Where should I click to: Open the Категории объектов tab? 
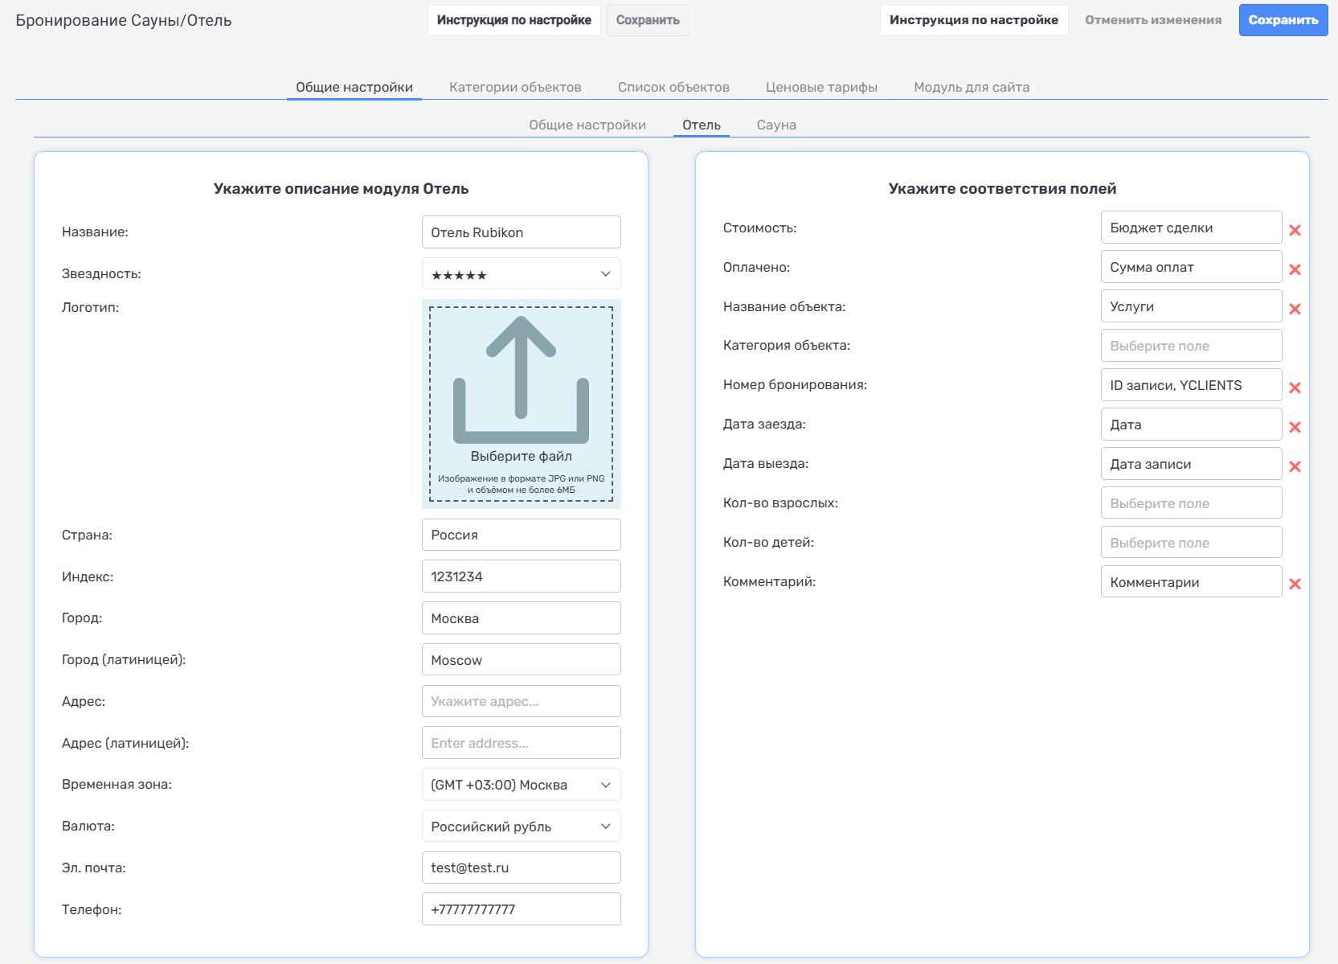(x=515, y=87)
